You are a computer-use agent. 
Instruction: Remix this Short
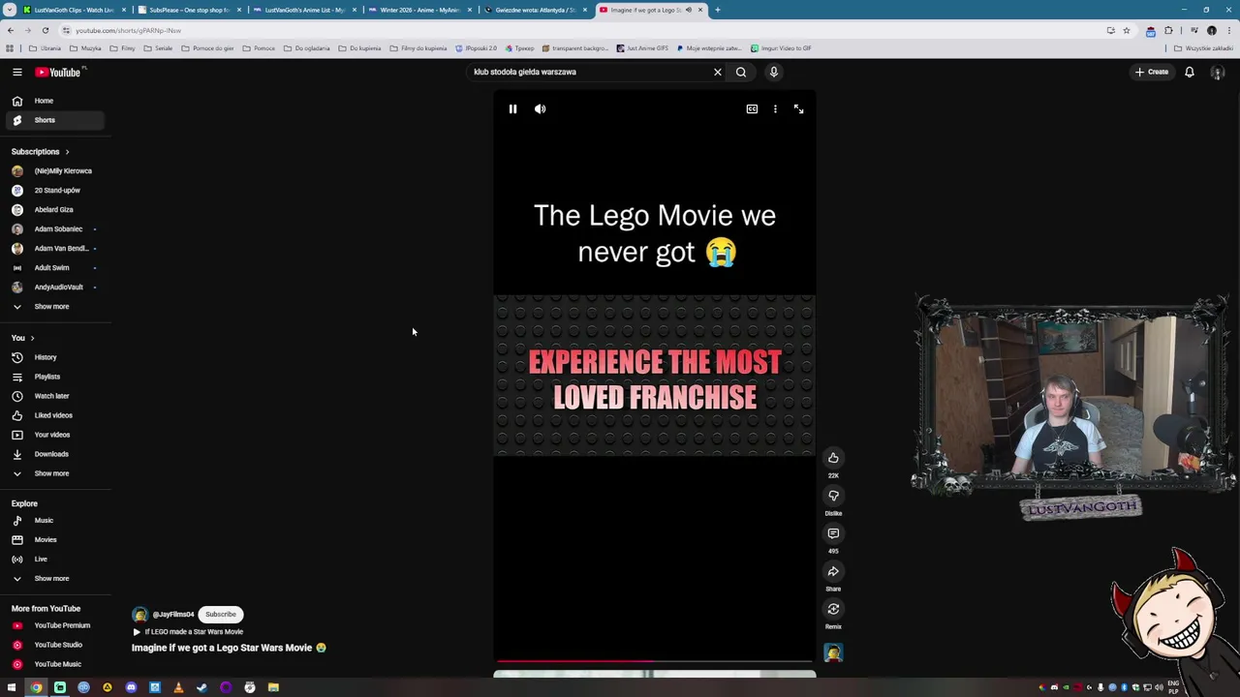point(833,609)
